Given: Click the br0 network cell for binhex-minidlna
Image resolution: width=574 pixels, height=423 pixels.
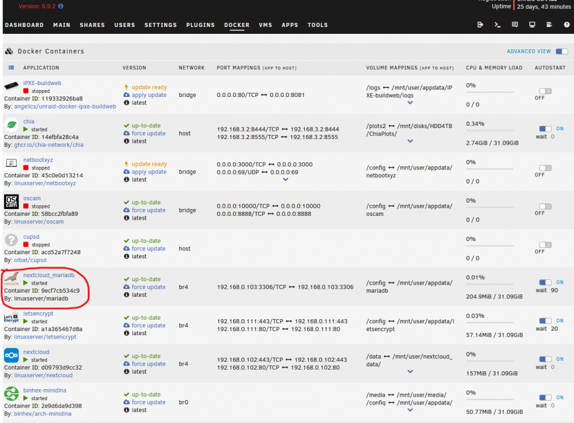Looking at the screenshot, I should [x=184, y=402].
